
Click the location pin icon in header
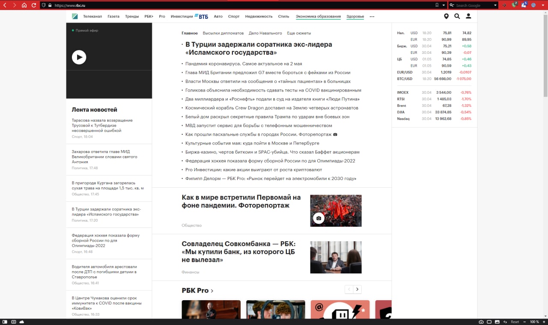[x=446, y=16]
